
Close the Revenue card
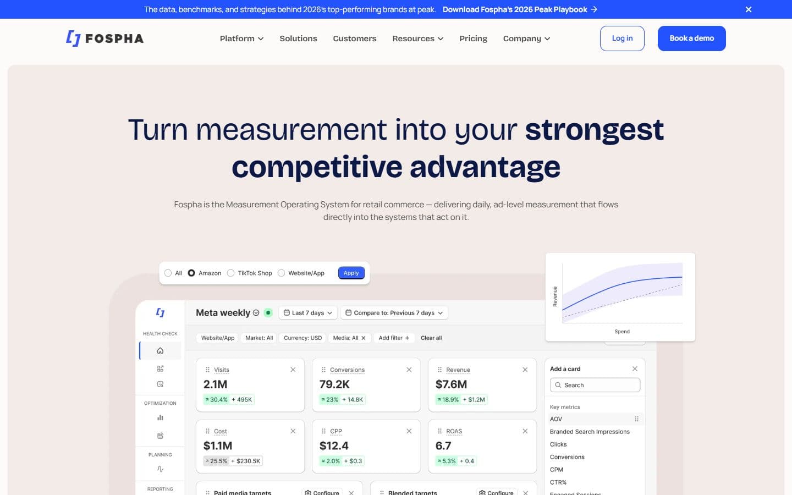[525, 370]
